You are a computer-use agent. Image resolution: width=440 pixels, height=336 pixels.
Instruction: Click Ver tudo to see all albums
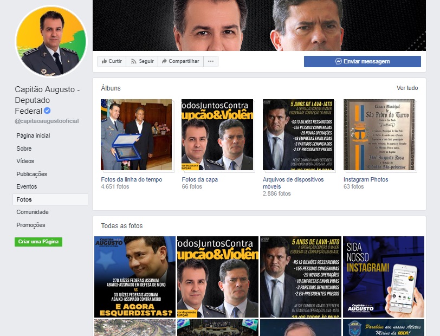pos(407,88)
